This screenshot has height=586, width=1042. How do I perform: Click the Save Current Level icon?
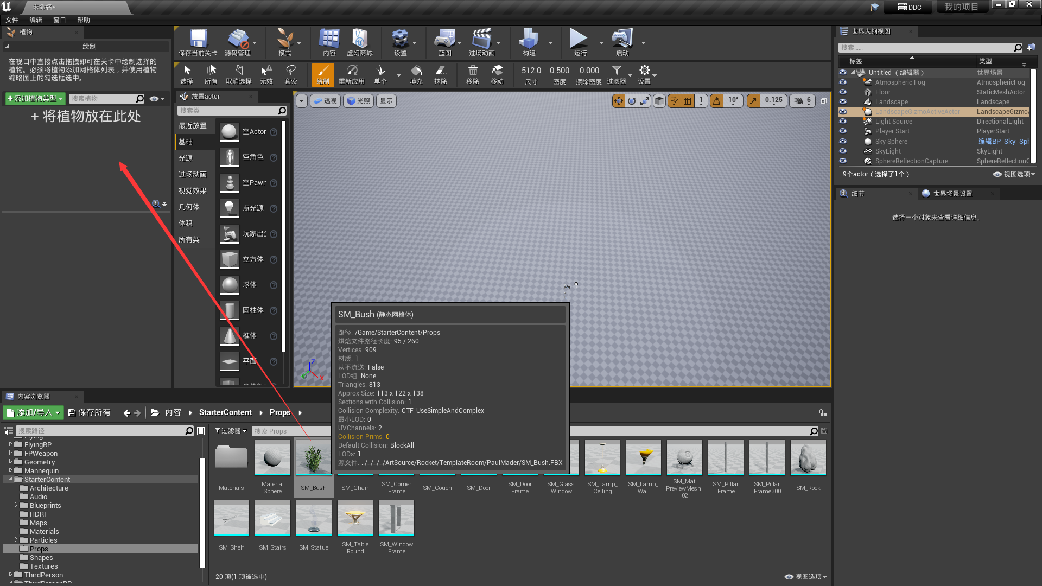tap(198, 39)
